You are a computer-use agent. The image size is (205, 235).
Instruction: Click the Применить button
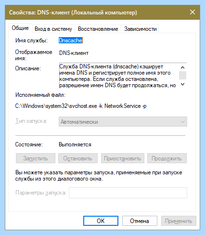[179, 221]
